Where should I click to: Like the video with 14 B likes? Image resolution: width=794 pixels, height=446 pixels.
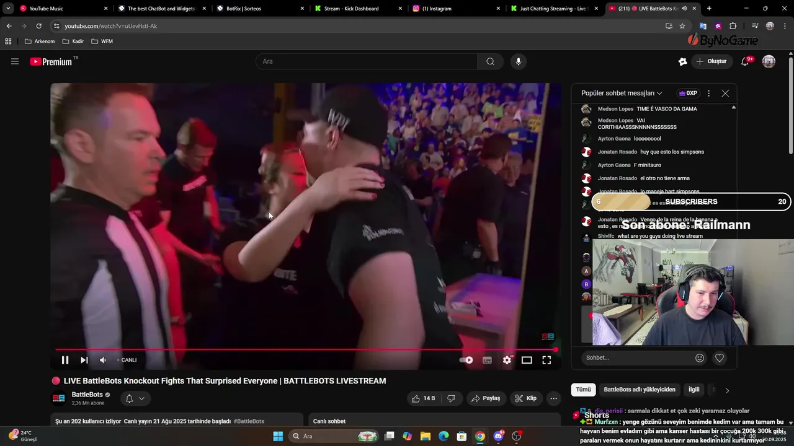point(424,398)
